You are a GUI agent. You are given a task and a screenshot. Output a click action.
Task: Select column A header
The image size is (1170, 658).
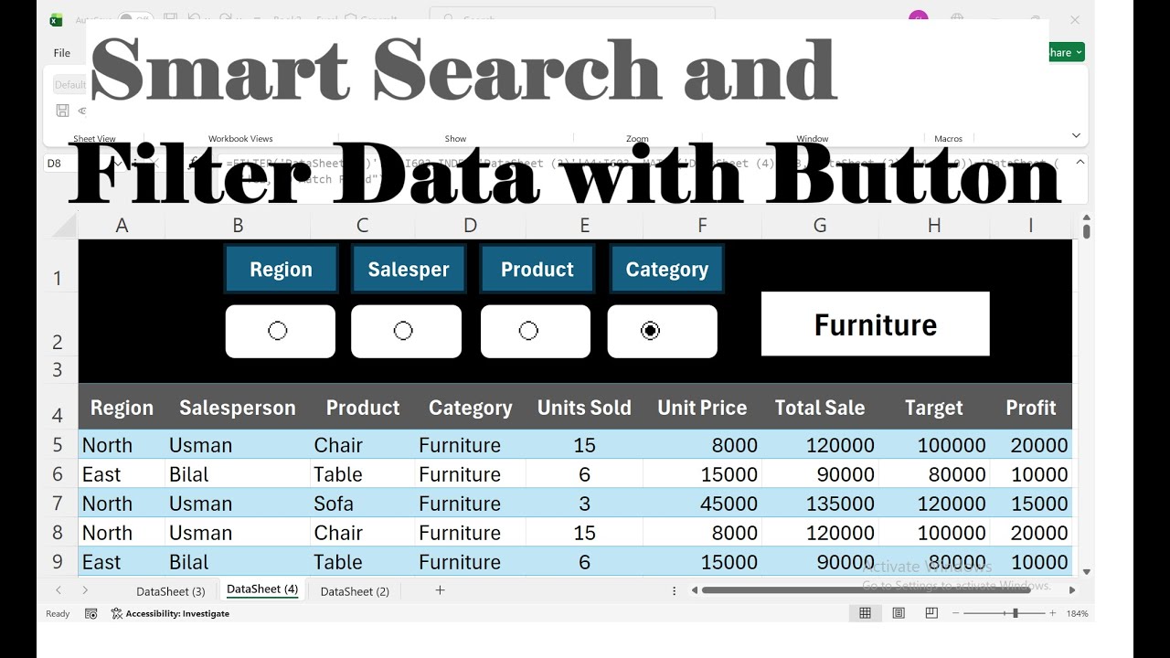pos(122,225)
